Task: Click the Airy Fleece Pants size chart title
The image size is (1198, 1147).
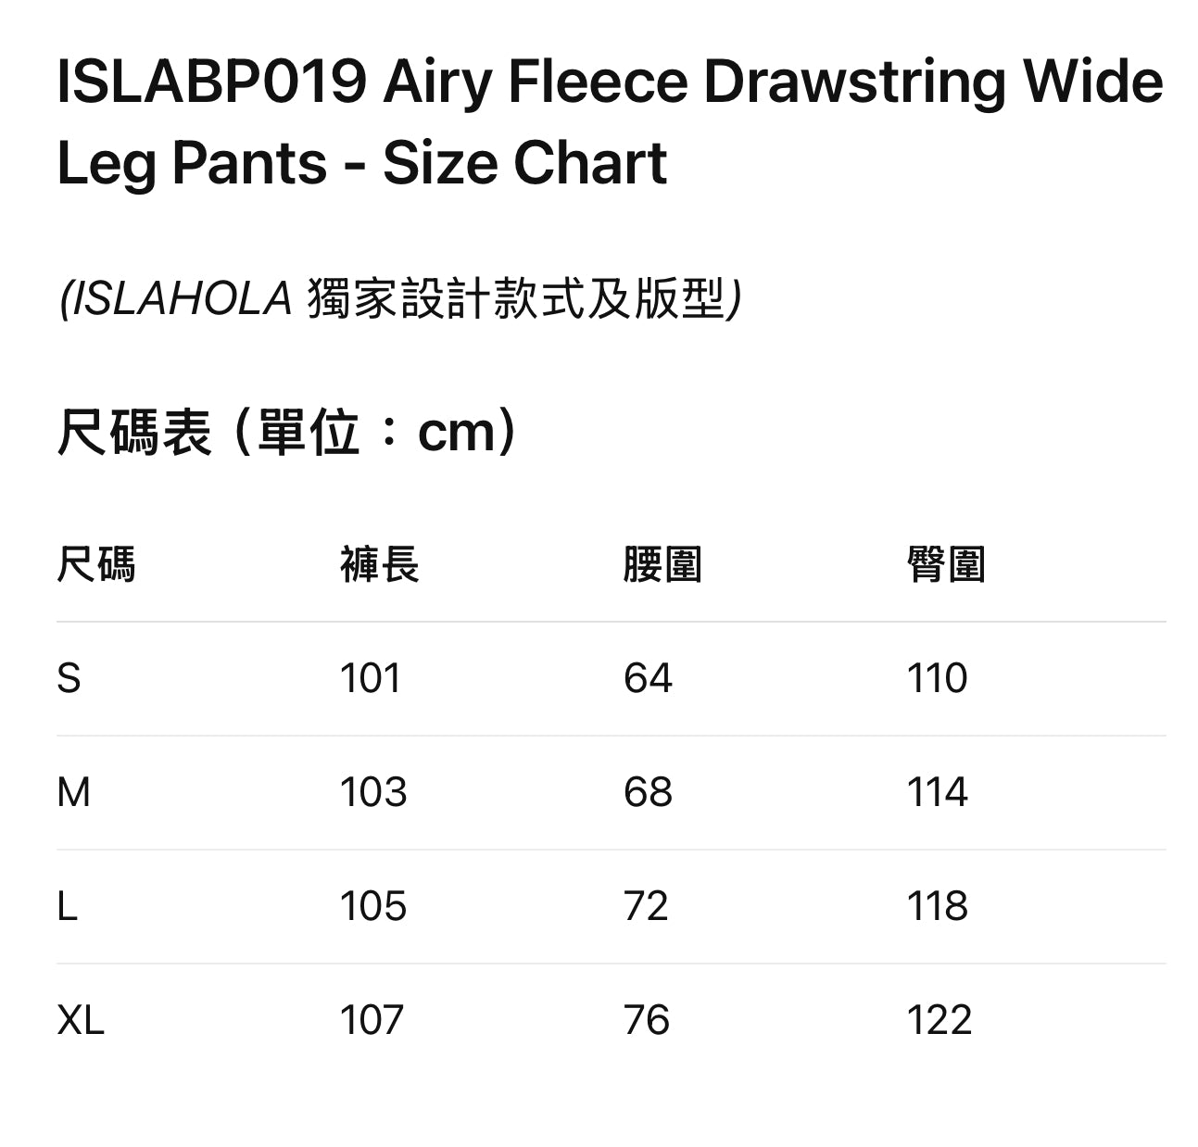Action: (x=608, y=122)
